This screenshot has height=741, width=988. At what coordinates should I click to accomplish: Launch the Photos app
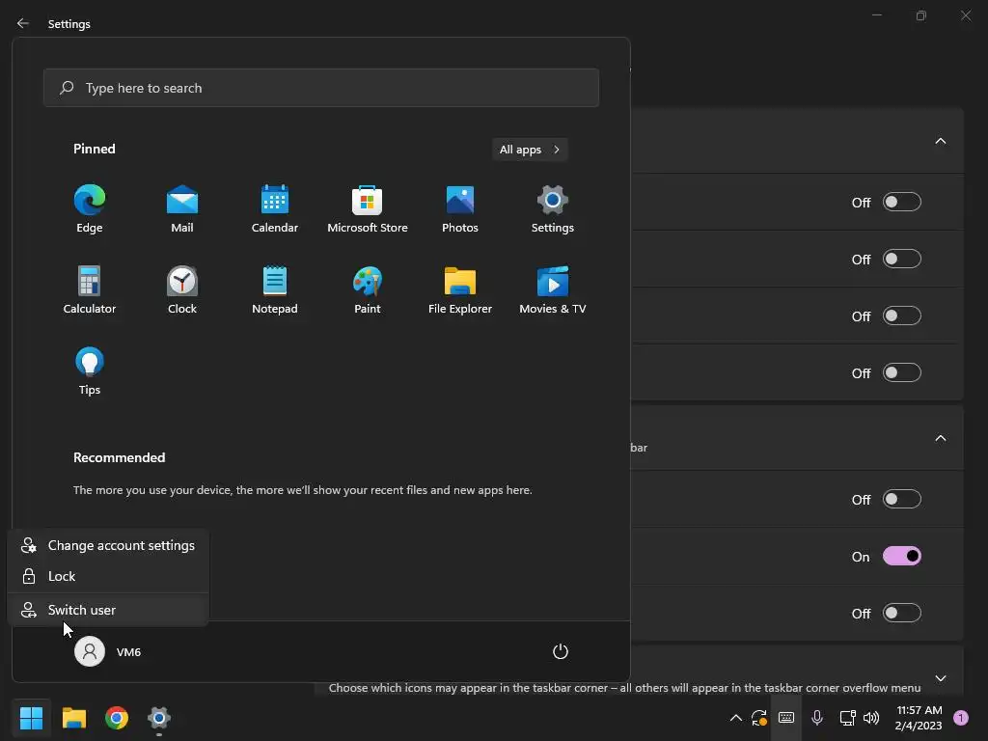[460, 208]
